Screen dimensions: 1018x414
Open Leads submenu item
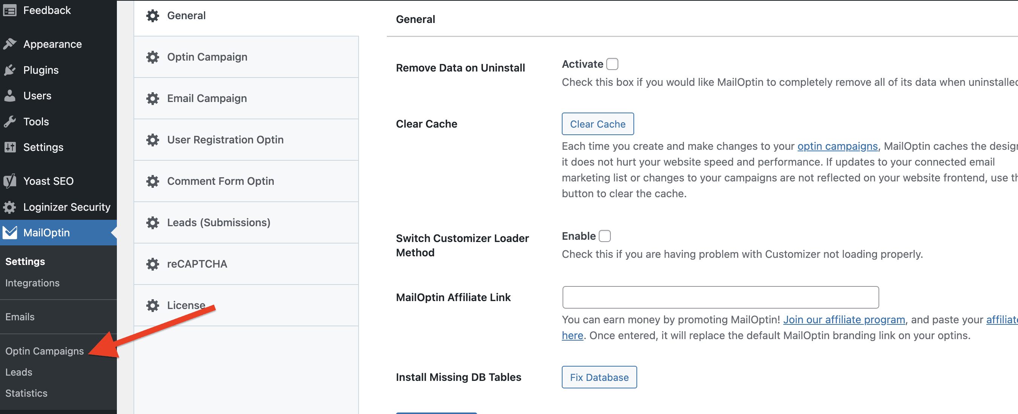pyautogui.click(x=18, y=372)
